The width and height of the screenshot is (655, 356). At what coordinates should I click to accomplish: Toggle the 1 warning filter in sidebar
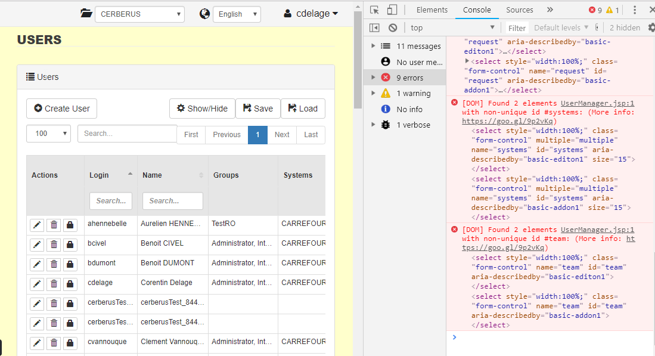tap(411, 93)
